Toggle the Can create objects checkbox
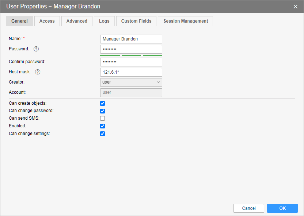The image size is (304, 216). coord(103,104)
